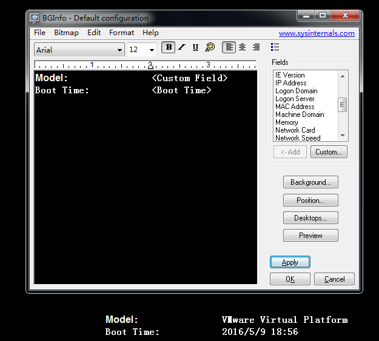This screenshot has width=379, height=341.
Task: Open the File menu
Action: pyautogui.click(x=39, y=33)
